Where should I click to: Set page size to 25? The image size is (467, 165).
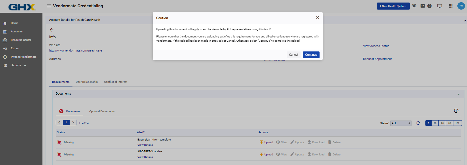pyautogui.click(x=442, y=123)
